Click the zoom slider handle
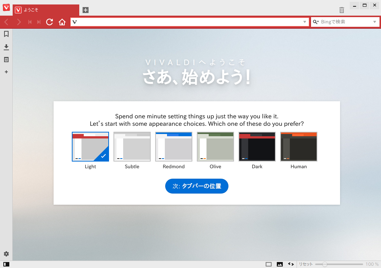The image size is (381, 268). (324, 264)
